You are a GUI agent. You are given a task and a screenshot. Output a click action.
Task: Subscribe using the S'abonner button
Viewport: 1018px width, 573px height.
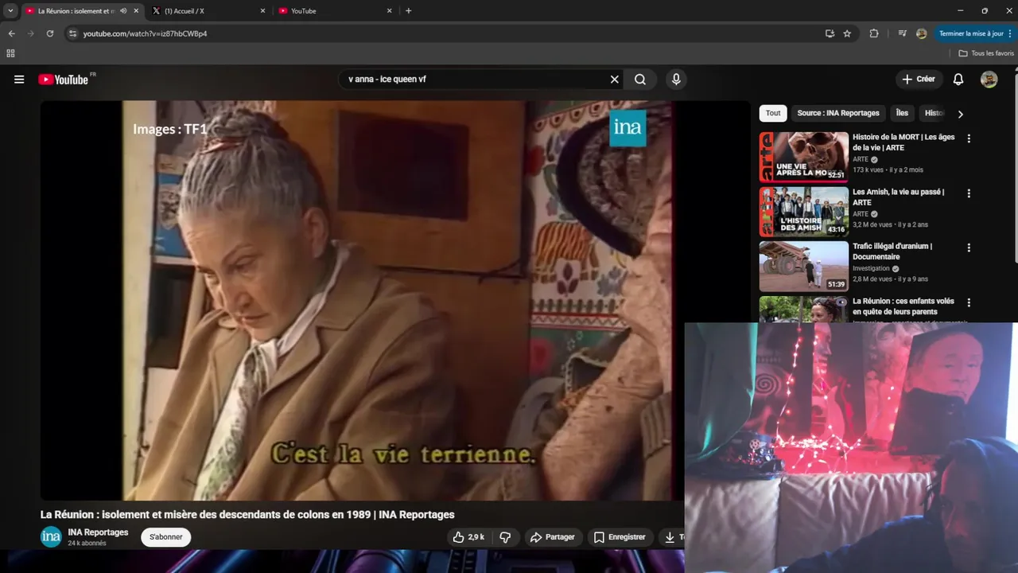tap(166, 537)
